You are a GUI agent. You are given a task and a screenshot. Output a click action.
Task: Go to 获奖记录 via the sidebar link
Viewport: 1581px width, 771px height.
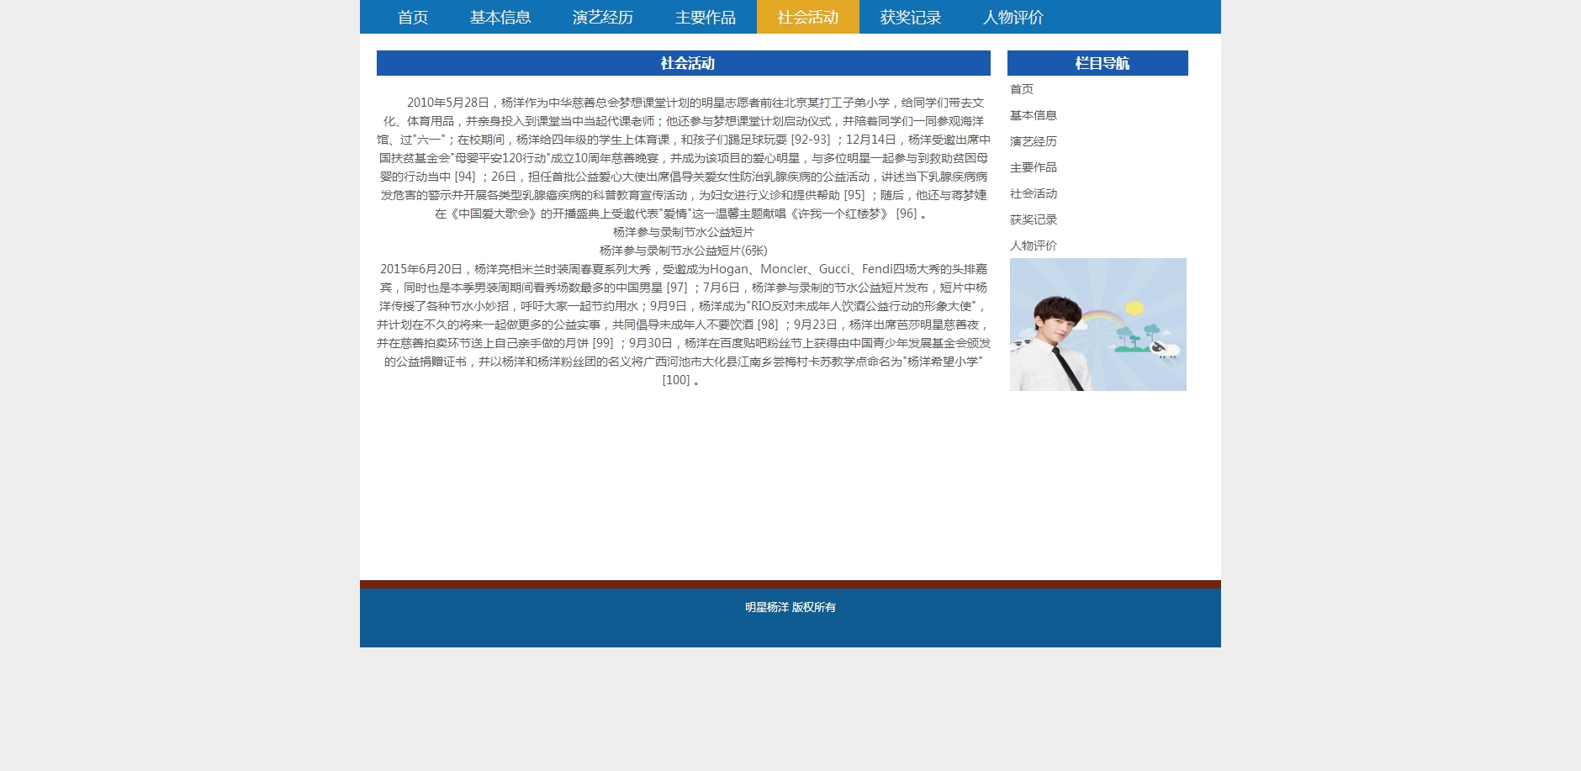(1033, 219)
